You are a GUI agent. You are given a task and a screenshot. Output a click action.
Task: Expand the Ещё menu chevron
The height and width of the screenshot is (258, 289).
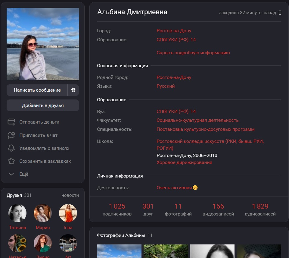(11, 174)
